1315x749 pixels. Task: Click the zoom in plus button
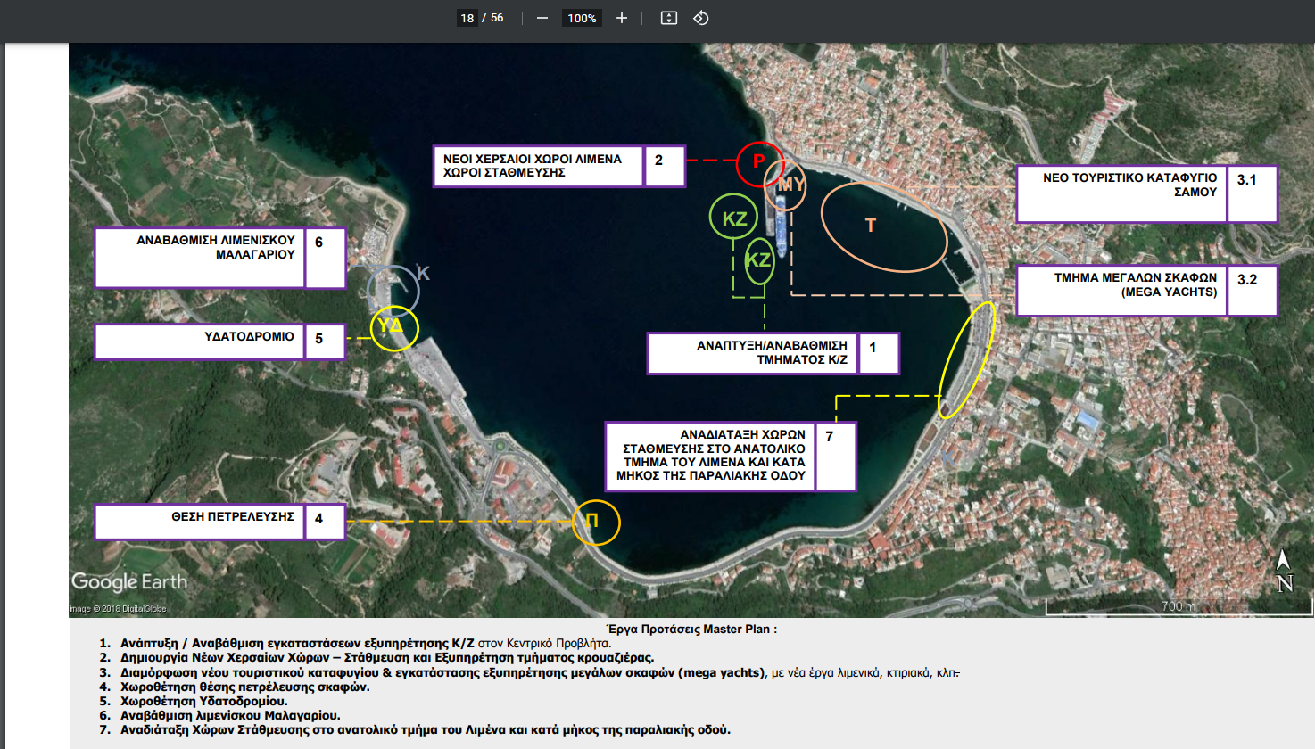(622, 18)
